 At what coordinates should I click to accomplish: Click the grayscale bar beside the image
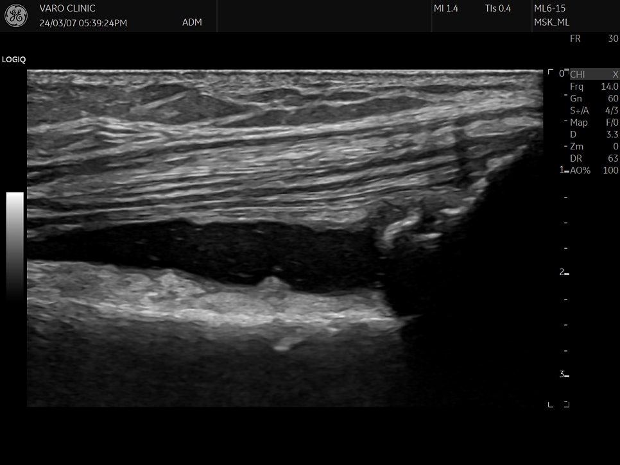(15, 247)
